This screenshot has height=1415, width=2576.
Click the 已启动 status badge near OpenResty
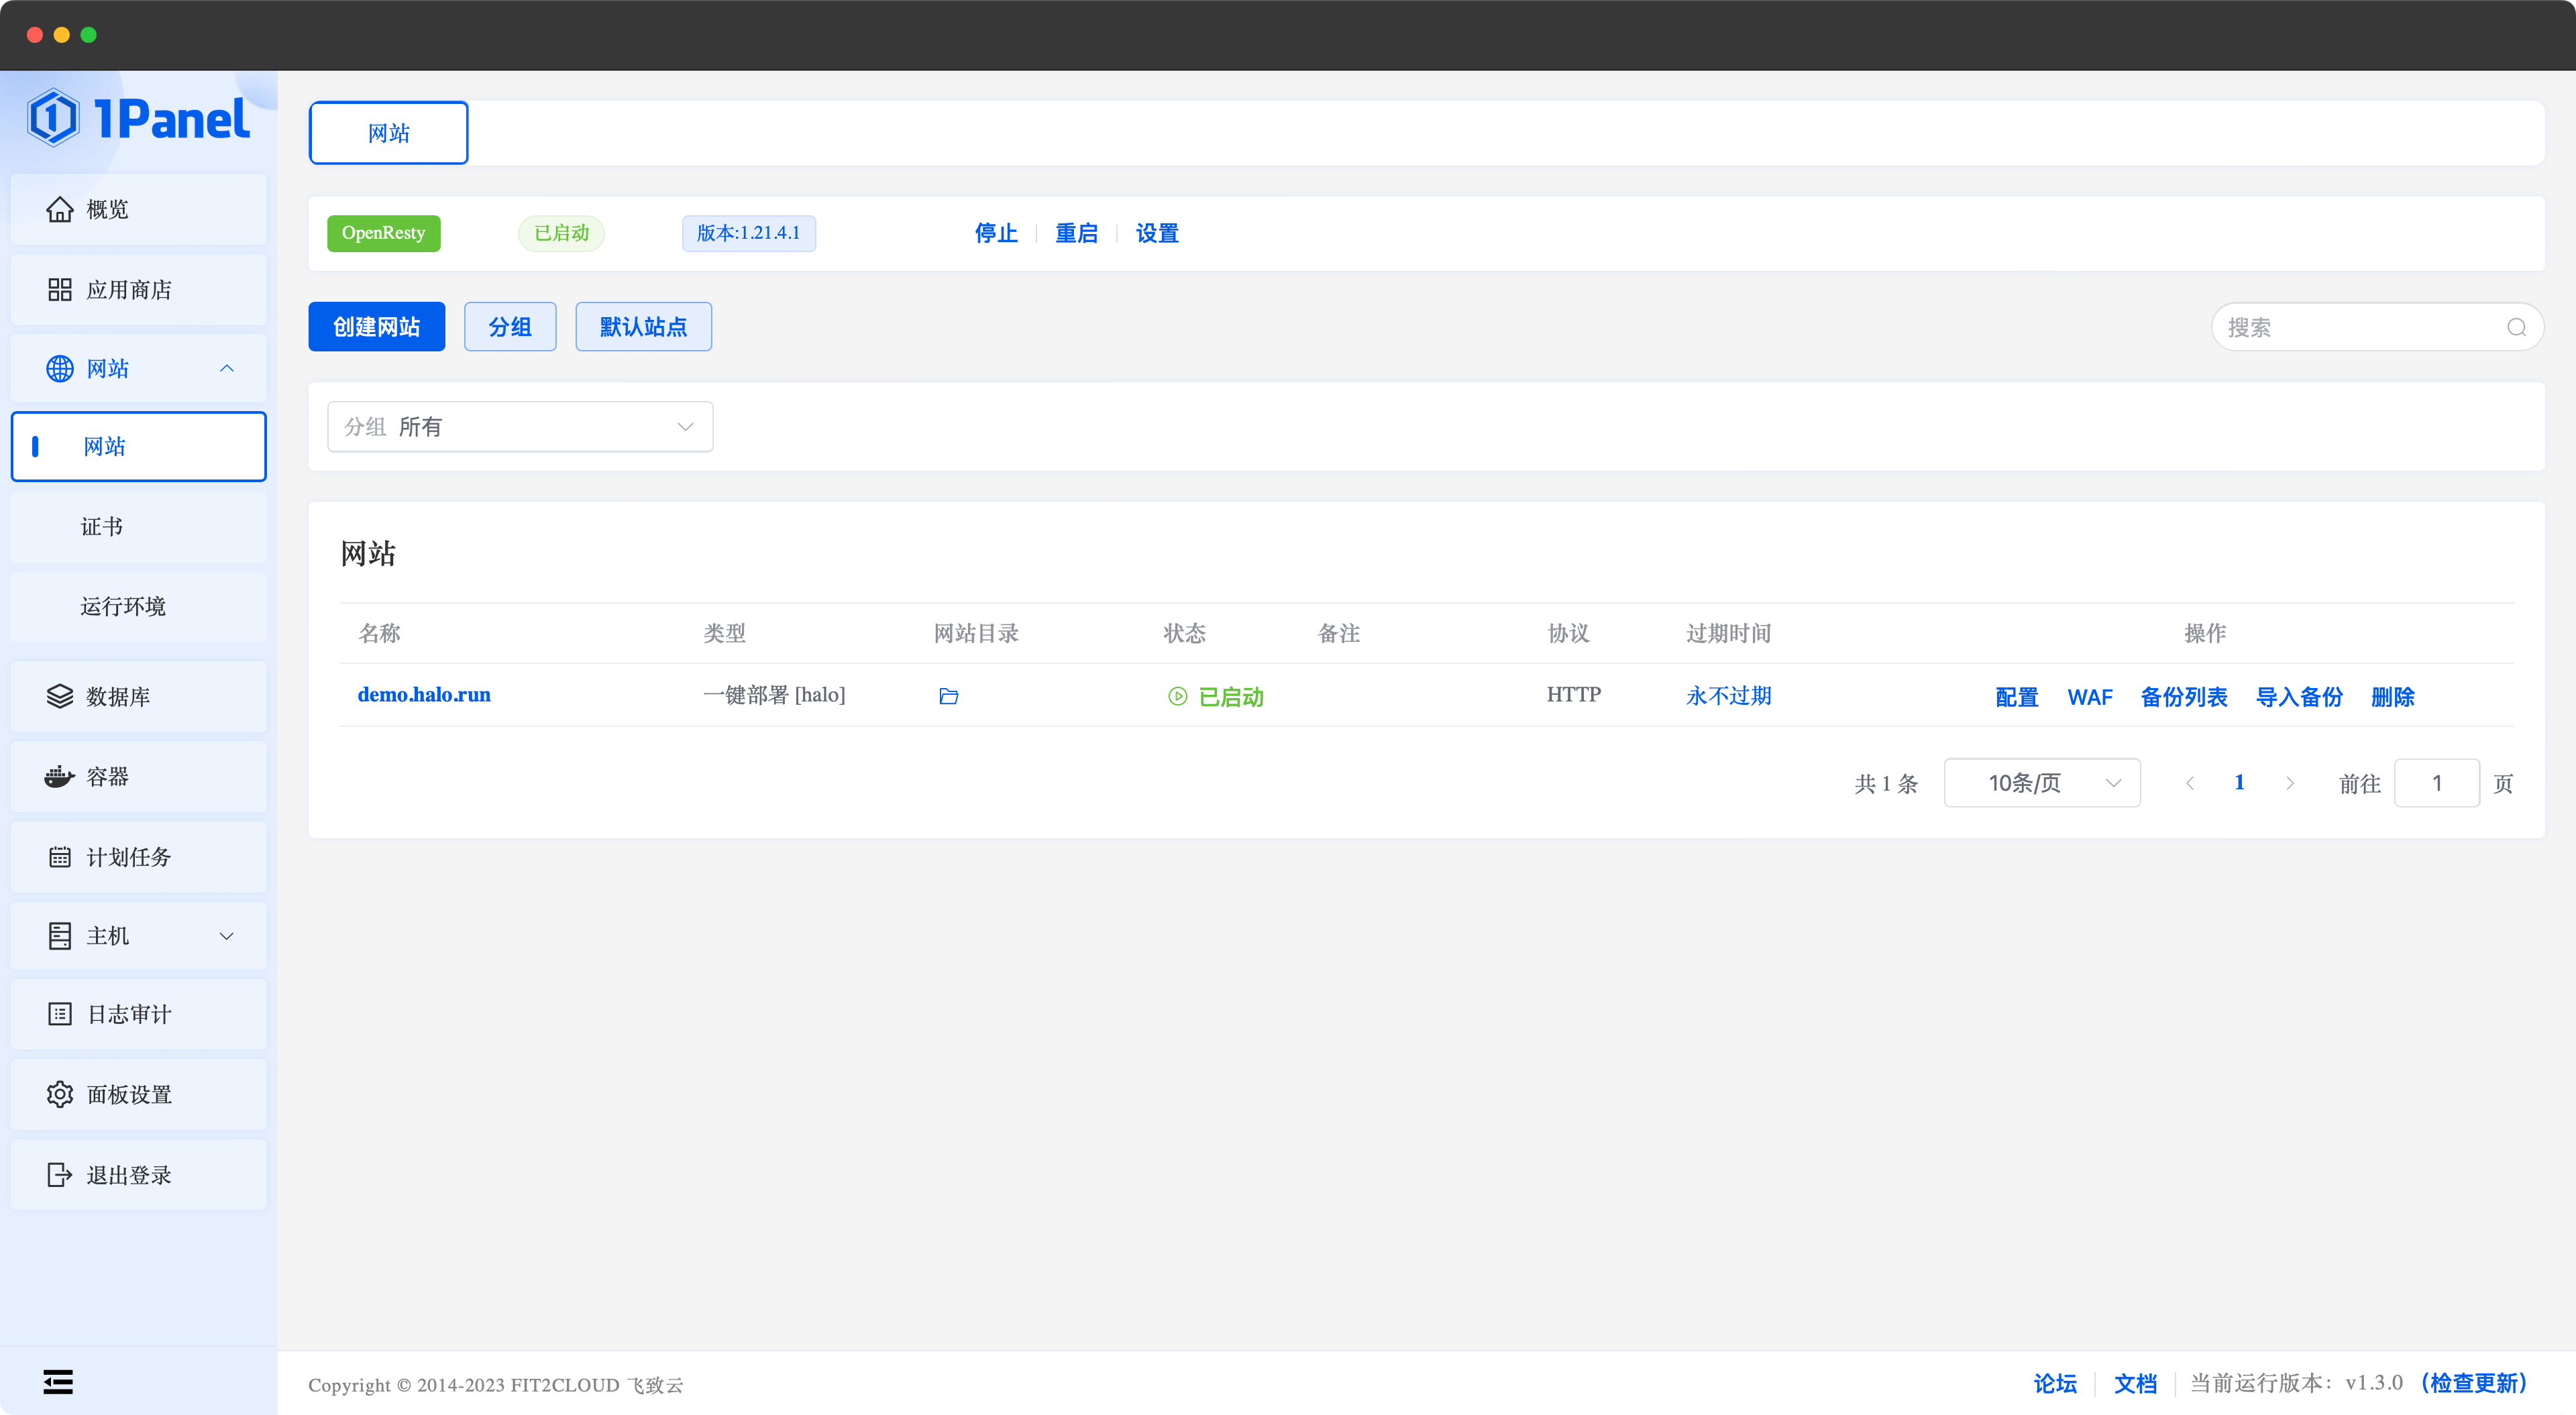tap(561, 233)
